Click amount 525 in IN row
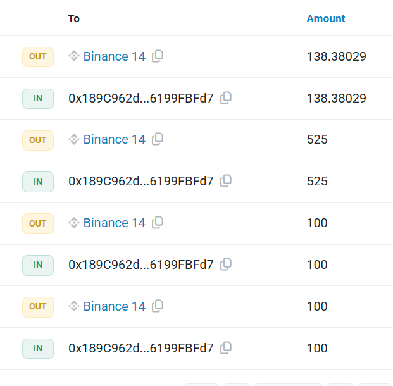Screen dimensions: 393x386 317,181
